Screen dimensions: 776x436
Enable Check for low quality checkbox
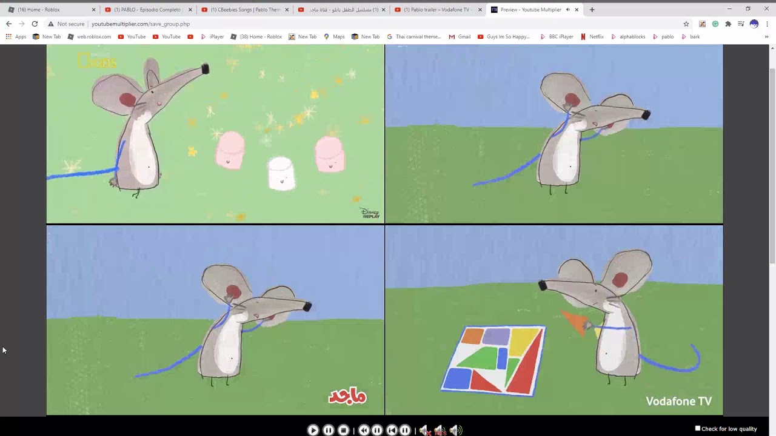[x=698, y=428]
